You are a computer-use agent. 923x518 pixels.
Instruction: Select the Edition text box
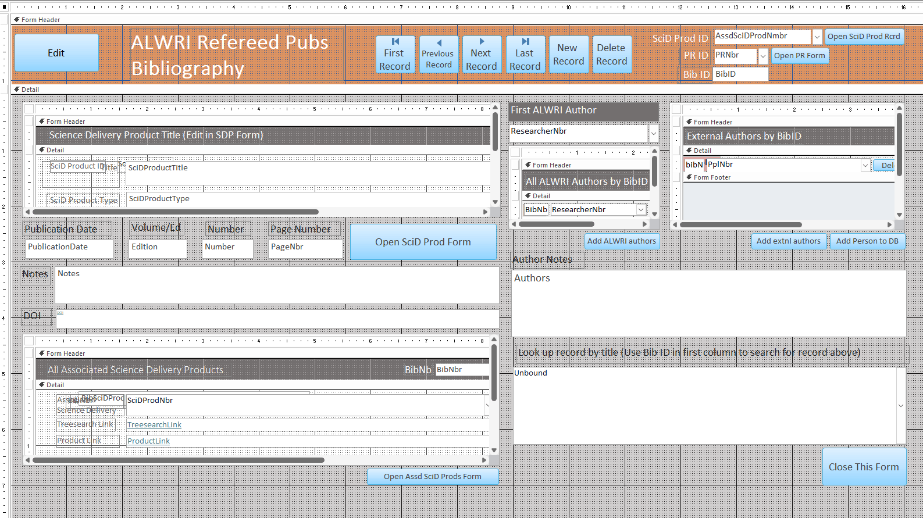pos(158,249)
